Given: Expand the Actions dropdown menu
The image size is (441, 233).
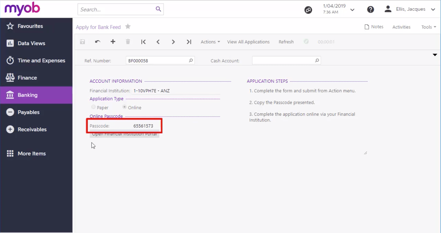Looking at the screenshot, I should (x=210, y=42).
